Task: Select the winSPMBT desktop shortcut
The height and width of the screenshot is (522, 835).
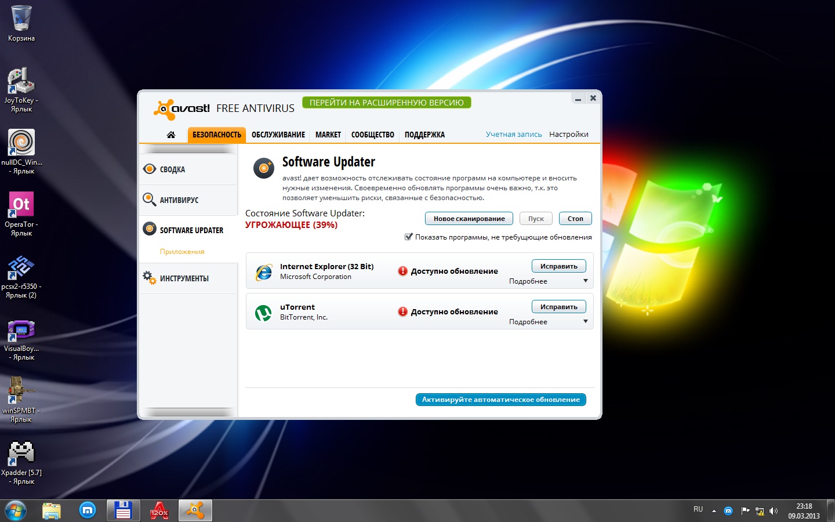Action: pos(21,400)
